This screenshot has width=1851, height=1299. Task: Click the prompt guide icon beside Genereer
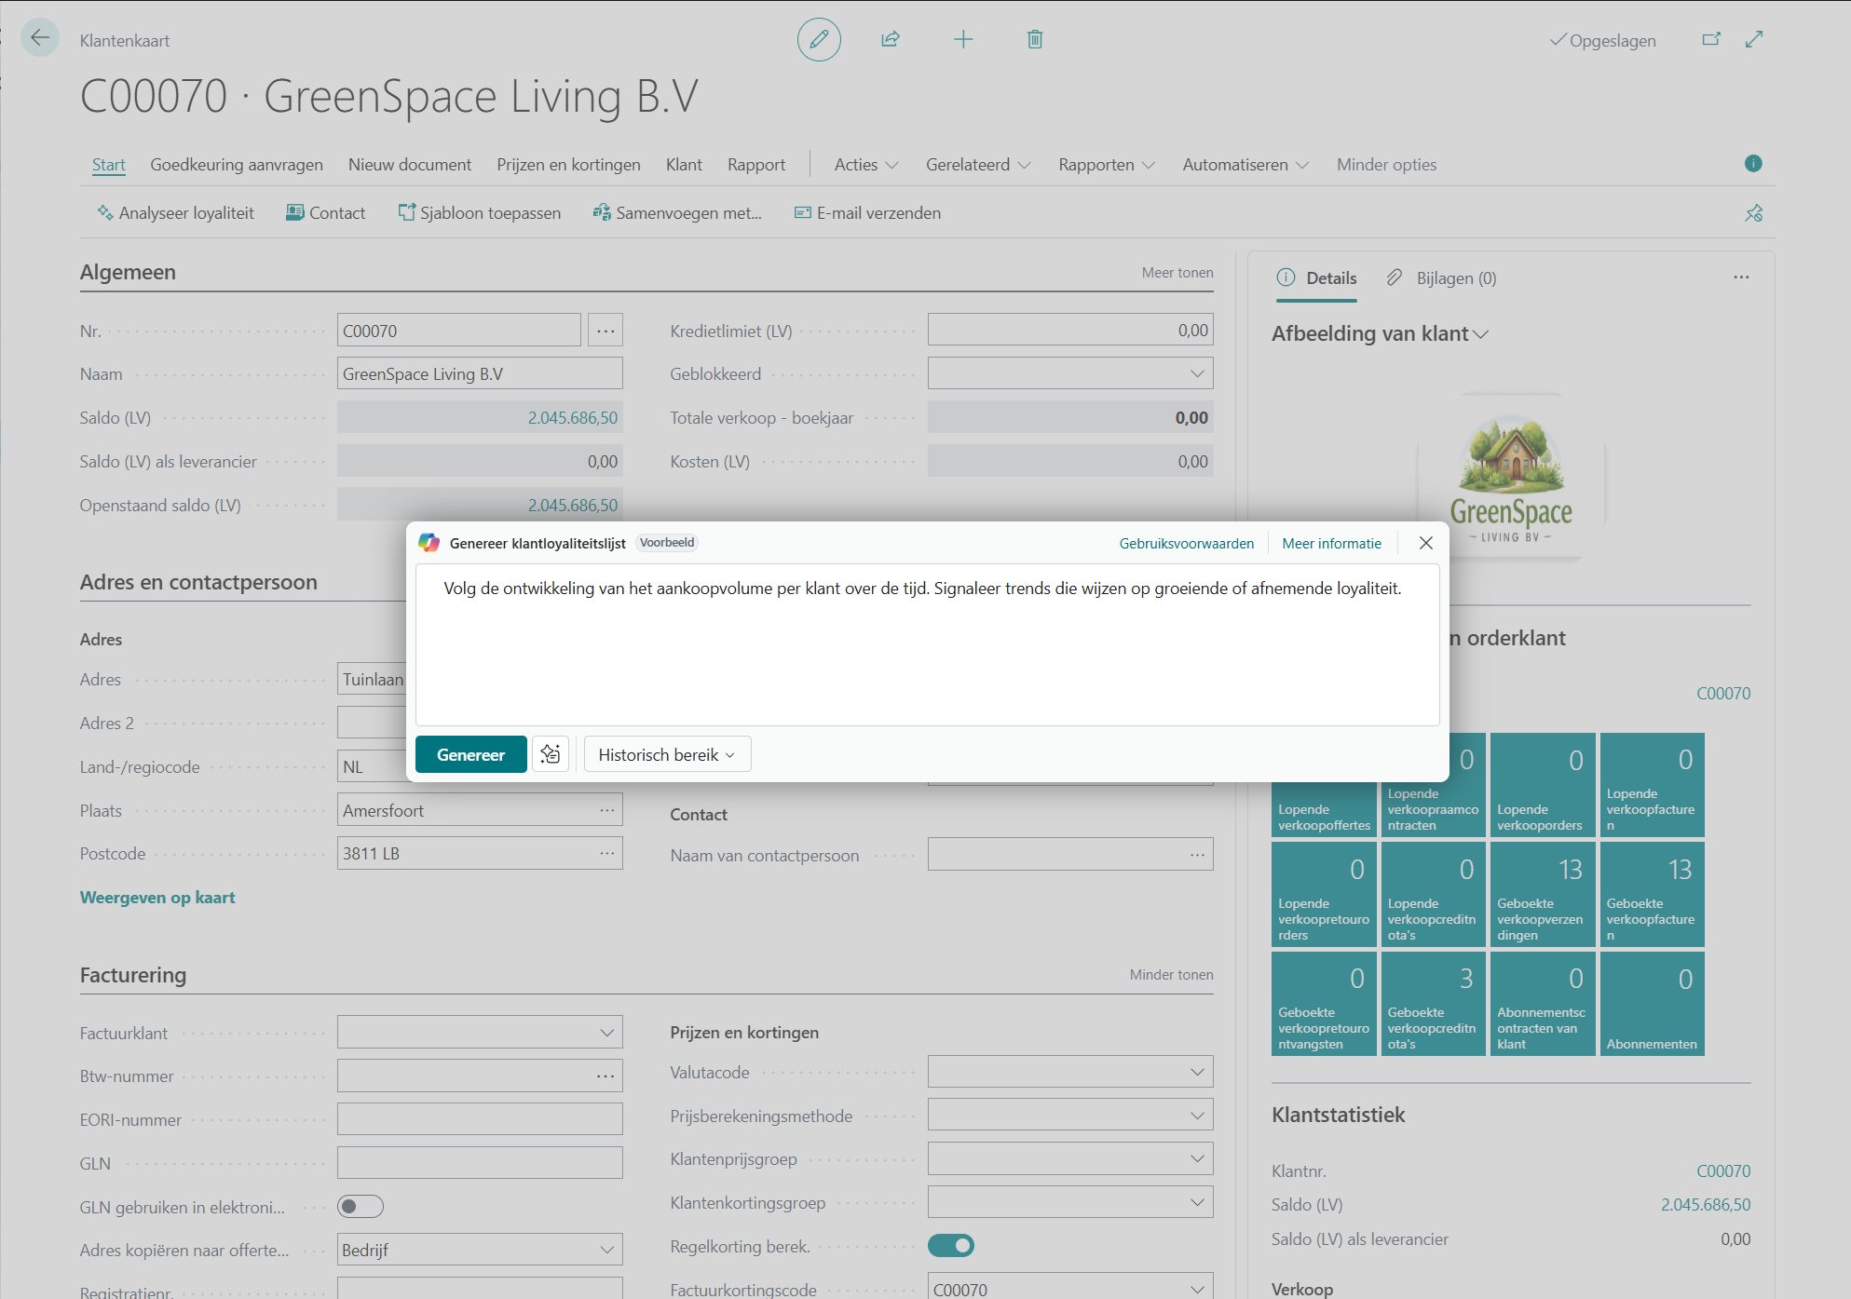click(551, 754)
